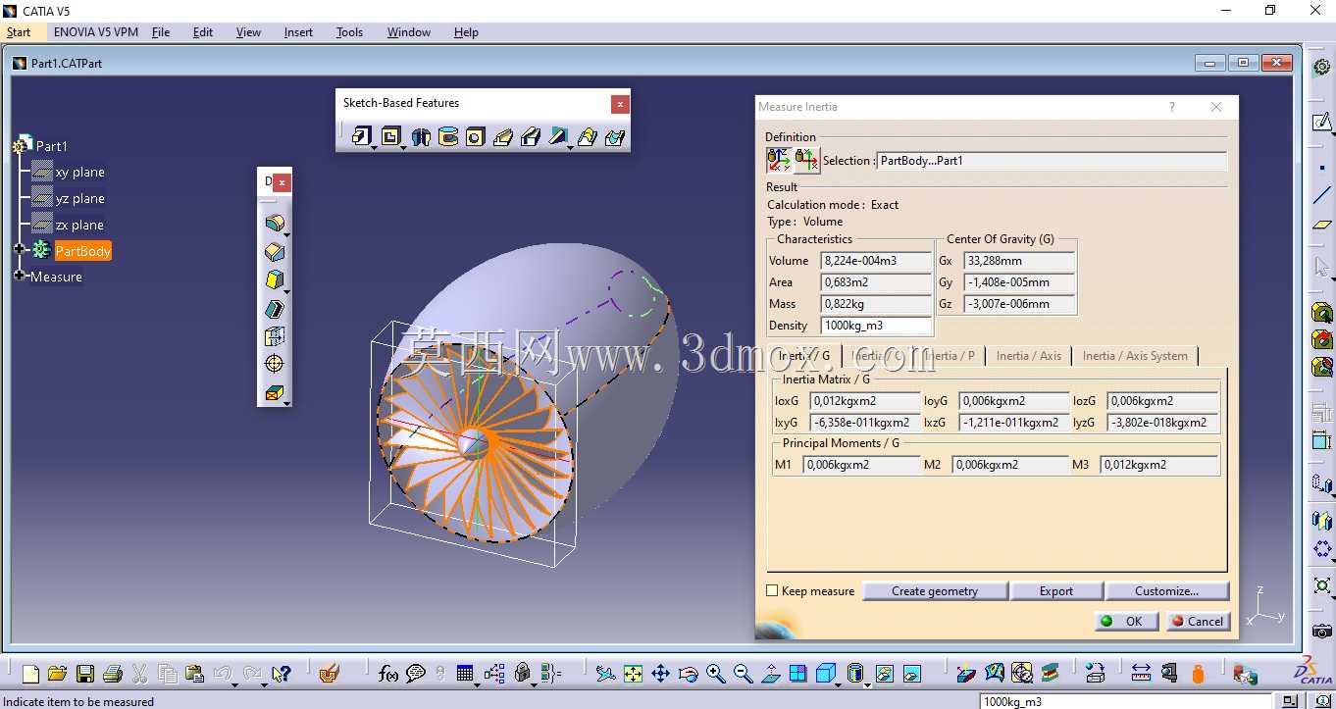Toggle Measure Inertia 2D mode button

[806, 160]
